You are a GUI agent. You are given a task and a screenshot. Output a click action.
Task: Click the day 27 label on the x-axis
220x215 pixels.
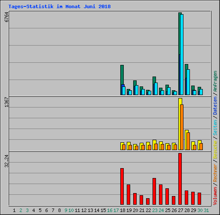(x=180, y=210)
